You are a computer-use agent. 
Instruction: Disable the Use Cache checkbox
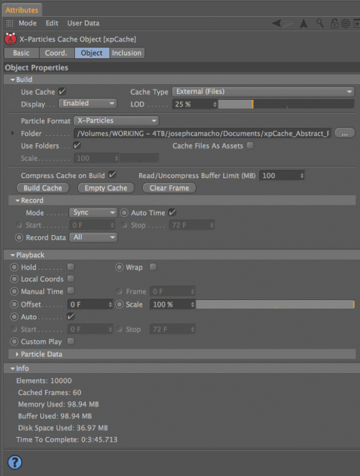[62, 92]
